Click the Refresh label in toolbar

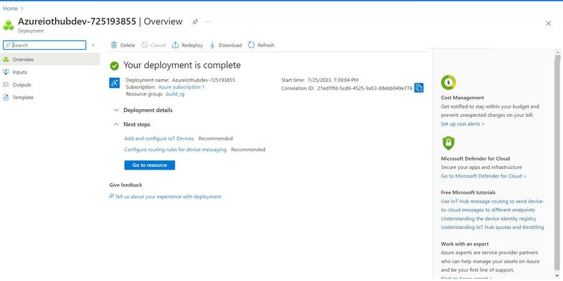tap(266, 45)
